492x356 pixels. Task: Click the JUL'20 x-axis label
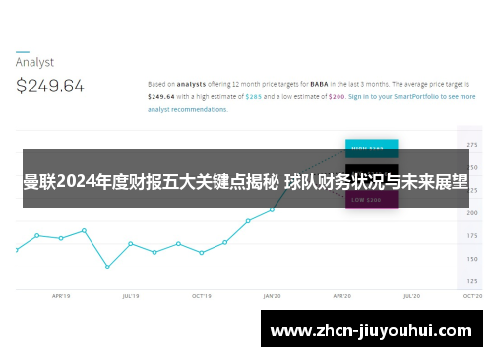(411, 296)
